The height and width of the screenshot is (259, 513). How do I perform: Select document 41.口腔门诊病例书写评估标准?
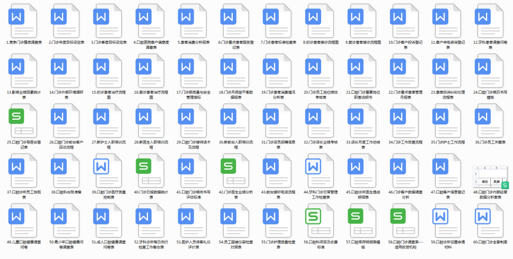pos(193,171)
